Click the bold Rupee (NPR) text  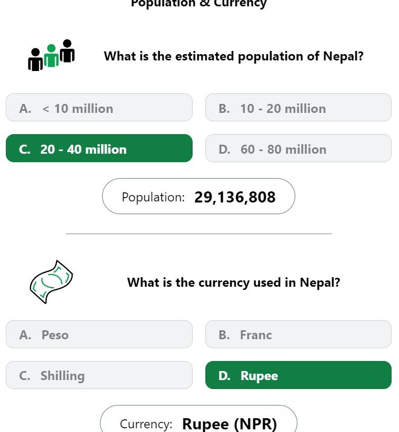(x=230, y=424)
